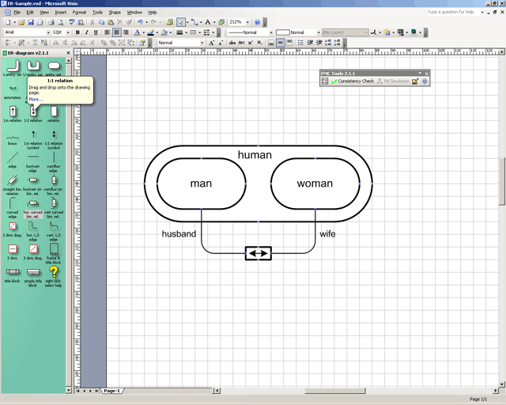Select the plain relation stencil shape
506x405 pixels.
54,112
